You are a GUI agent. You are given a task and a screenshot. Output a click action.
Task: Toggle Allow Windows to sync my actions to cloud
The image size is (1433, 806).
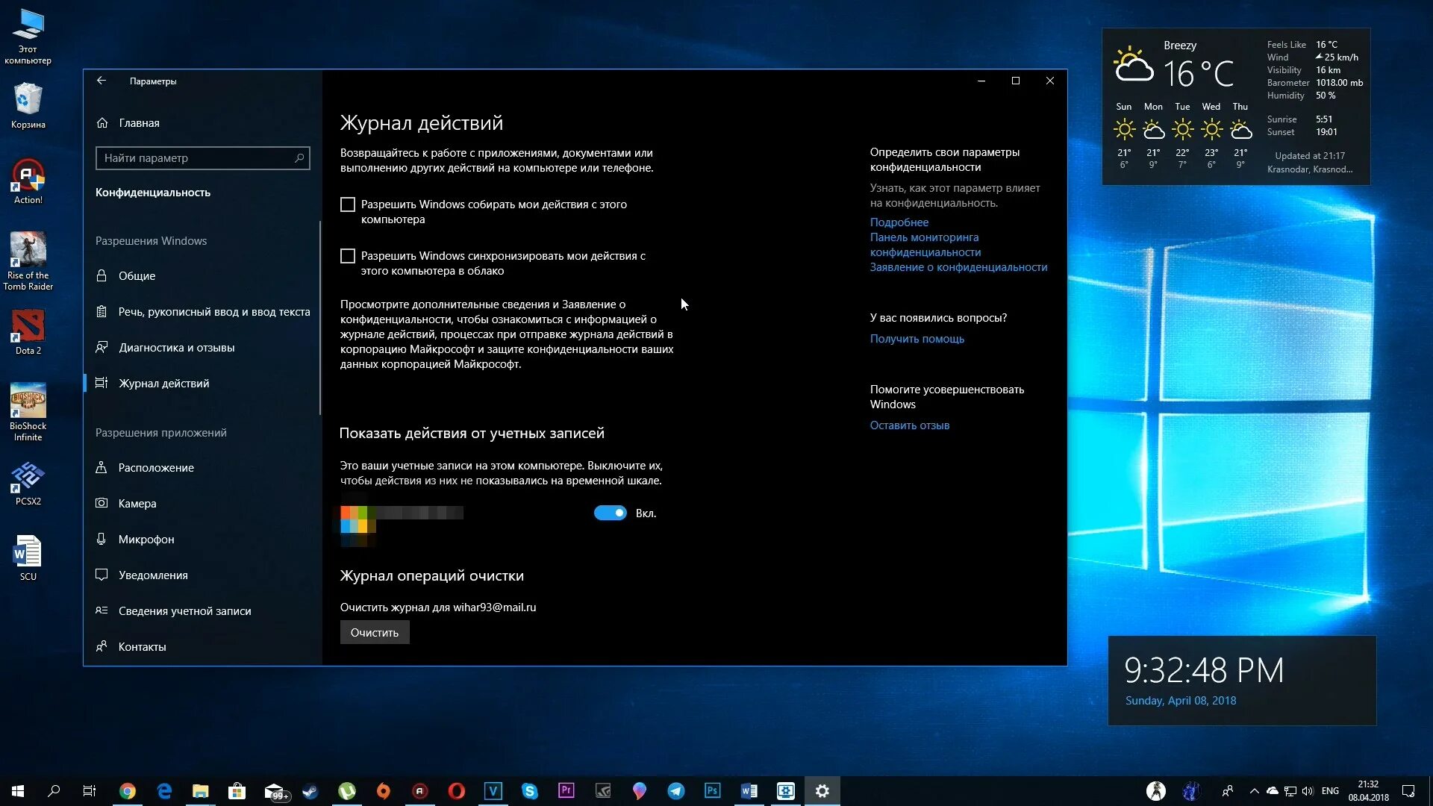349,256
